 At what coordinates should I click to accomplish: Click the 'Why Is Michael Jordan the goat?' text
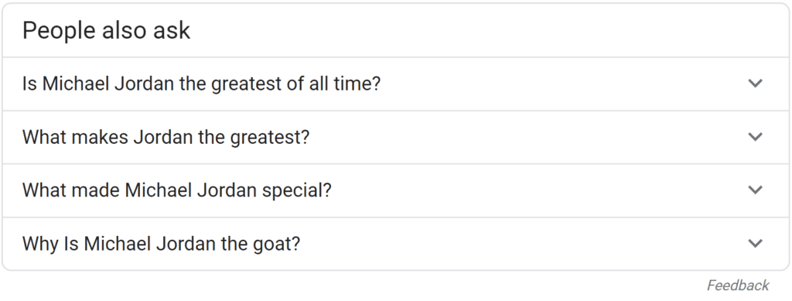tap(161, 244)
